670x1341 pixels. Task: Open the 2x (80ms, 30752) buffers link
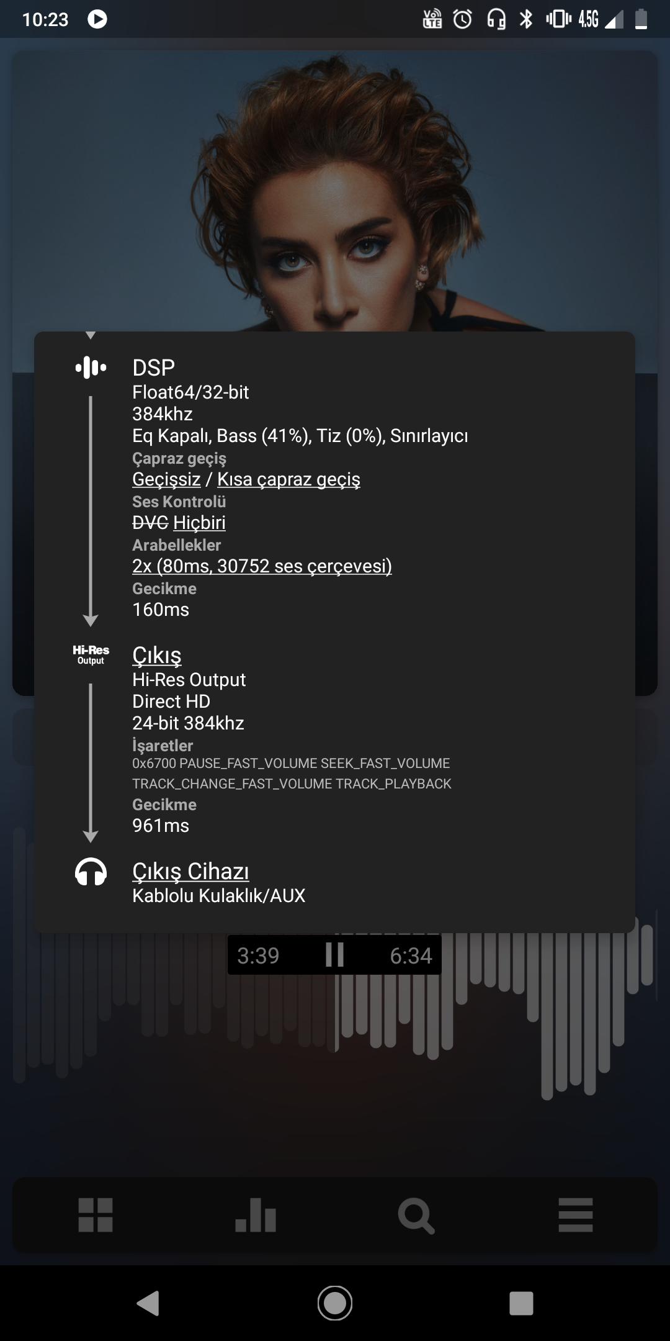point(262,566)
